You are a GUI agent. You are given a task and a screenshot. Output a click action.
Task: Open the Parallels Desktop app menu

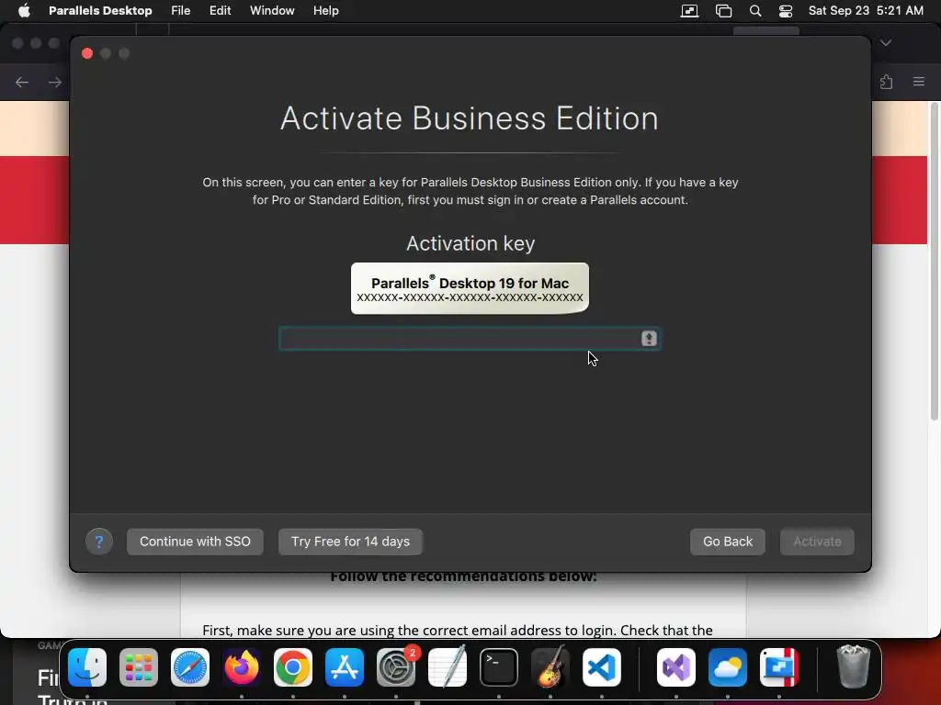100,11
